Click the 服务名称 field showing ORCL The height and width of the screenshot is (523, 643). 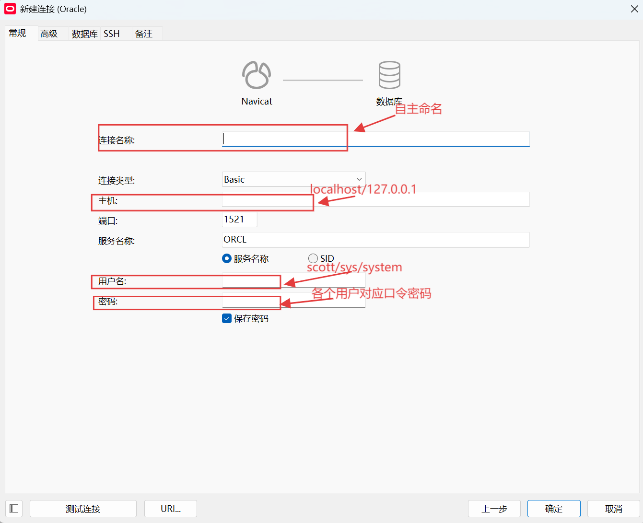[375, 240]
